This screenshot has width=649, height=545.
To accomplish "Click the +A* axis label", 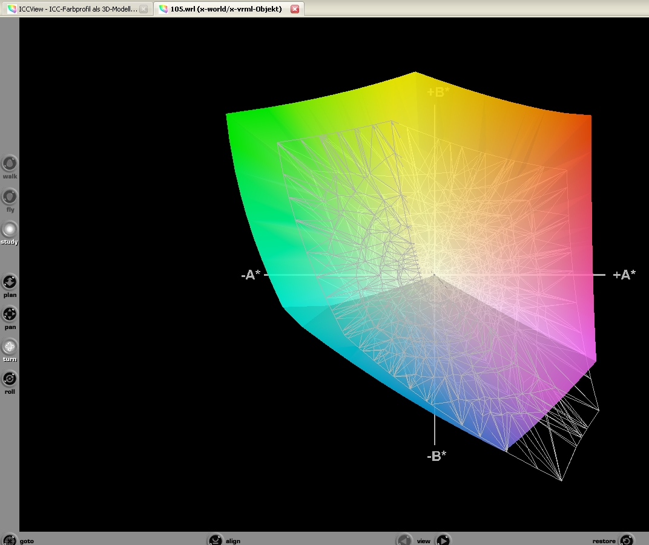I will coord(624,275).
